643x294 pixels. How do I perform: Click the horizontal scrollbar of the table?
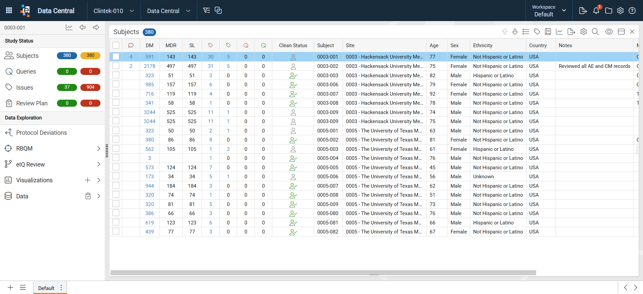[323, 273]
